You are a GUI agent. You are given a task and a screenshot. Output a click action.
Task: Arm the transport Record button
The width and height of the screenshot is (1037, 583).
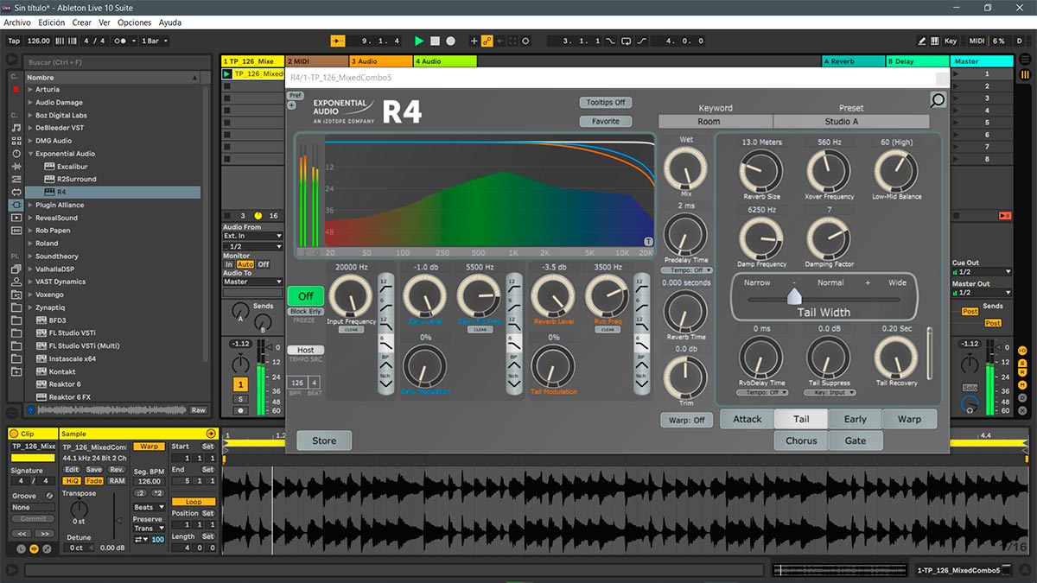click(x=450, y=41)
